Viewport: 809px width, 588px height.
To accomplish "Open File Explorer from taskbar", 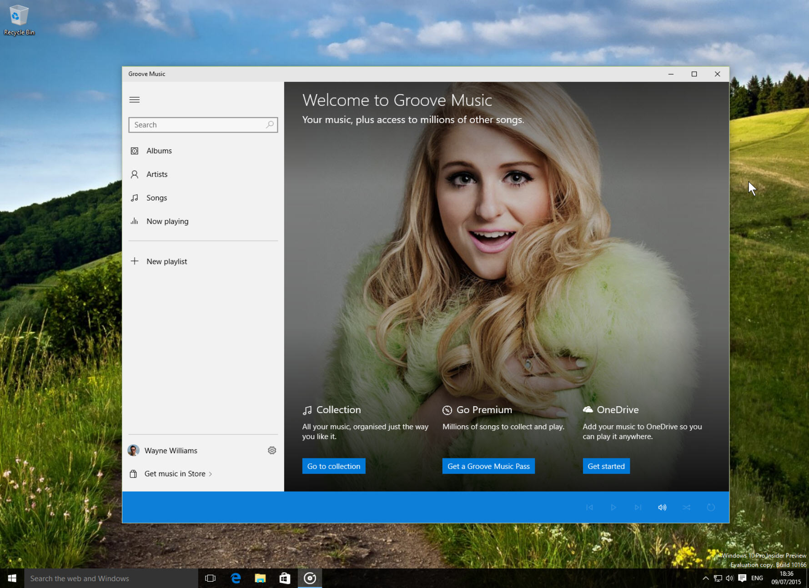I will (x=260, y=578).
